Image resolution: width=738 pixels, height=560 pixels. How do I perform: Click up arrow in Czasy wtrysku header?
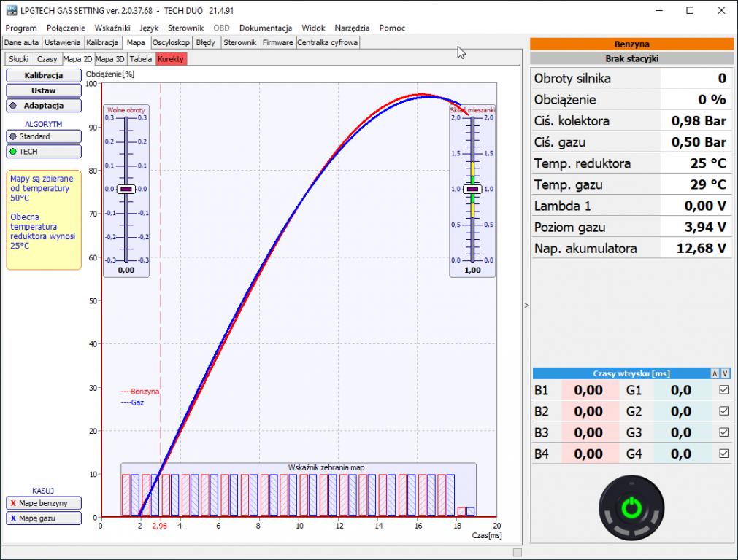pos(715,373)
